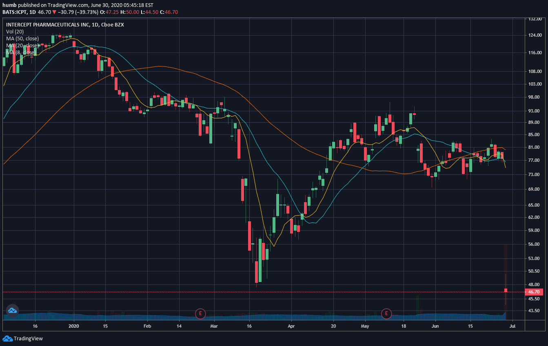This screenshot has height=346, width=548.
Task: Click the last red candle body at 46.70
Action: point(506,290)
